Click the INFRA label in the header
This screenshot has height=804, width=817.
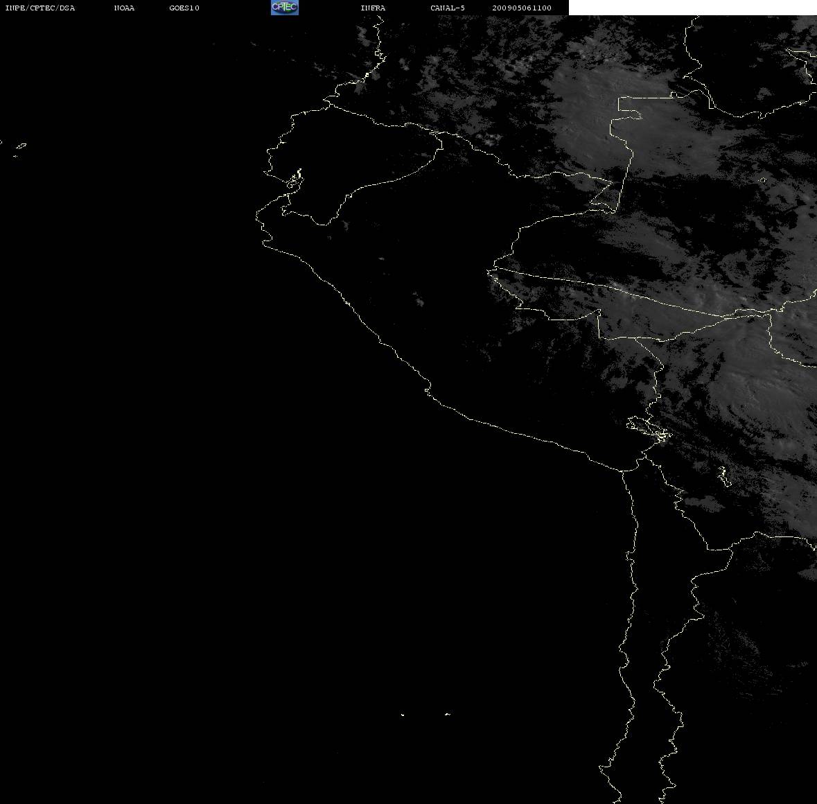373,8
